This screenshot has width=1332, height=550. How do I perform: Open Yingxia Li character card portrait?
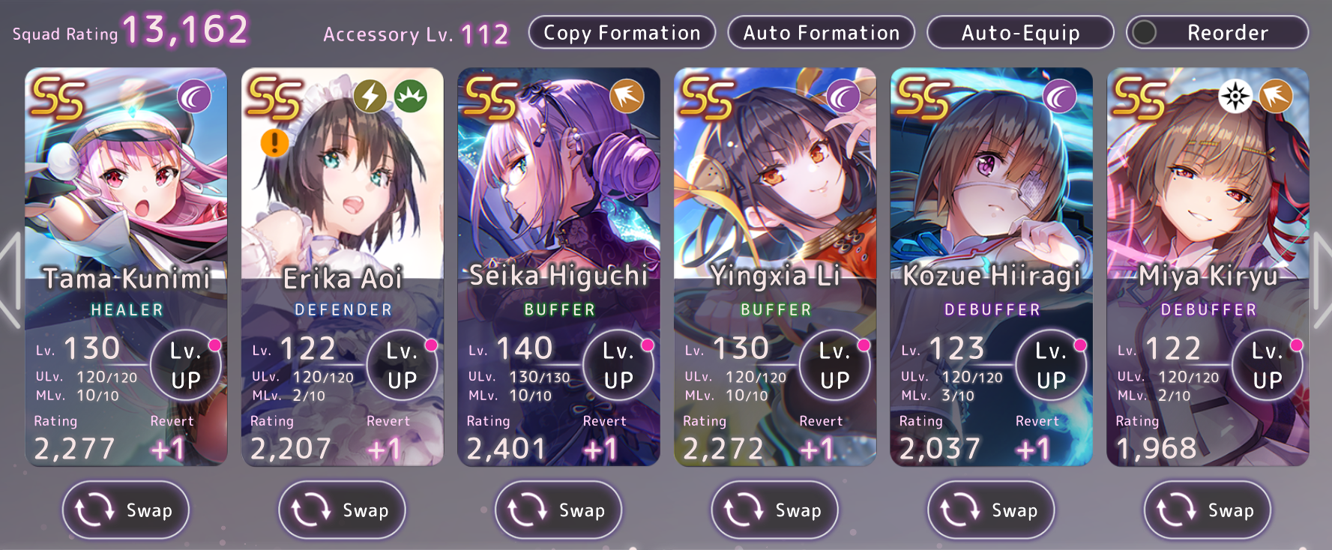[775, 172]
